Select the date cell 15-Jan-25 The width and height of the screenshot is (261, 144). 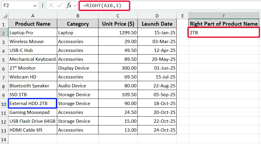(157, 32)
